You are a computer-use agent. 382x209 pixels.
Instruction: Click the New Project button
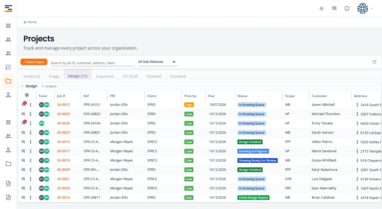pyautogui.click(x=34, y=62)
